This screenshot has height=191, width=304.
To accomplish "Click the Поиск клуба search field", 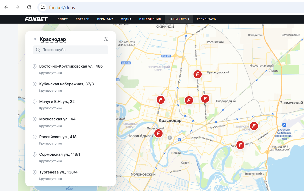I will pyautogui.click(x=71, y=50).
